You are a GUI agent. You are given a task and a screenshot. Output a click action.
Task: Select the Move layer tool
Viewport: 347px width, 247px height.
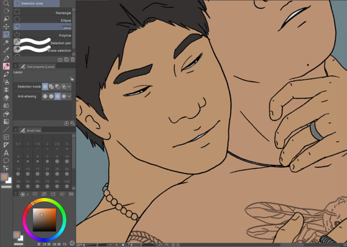[6, 26]
